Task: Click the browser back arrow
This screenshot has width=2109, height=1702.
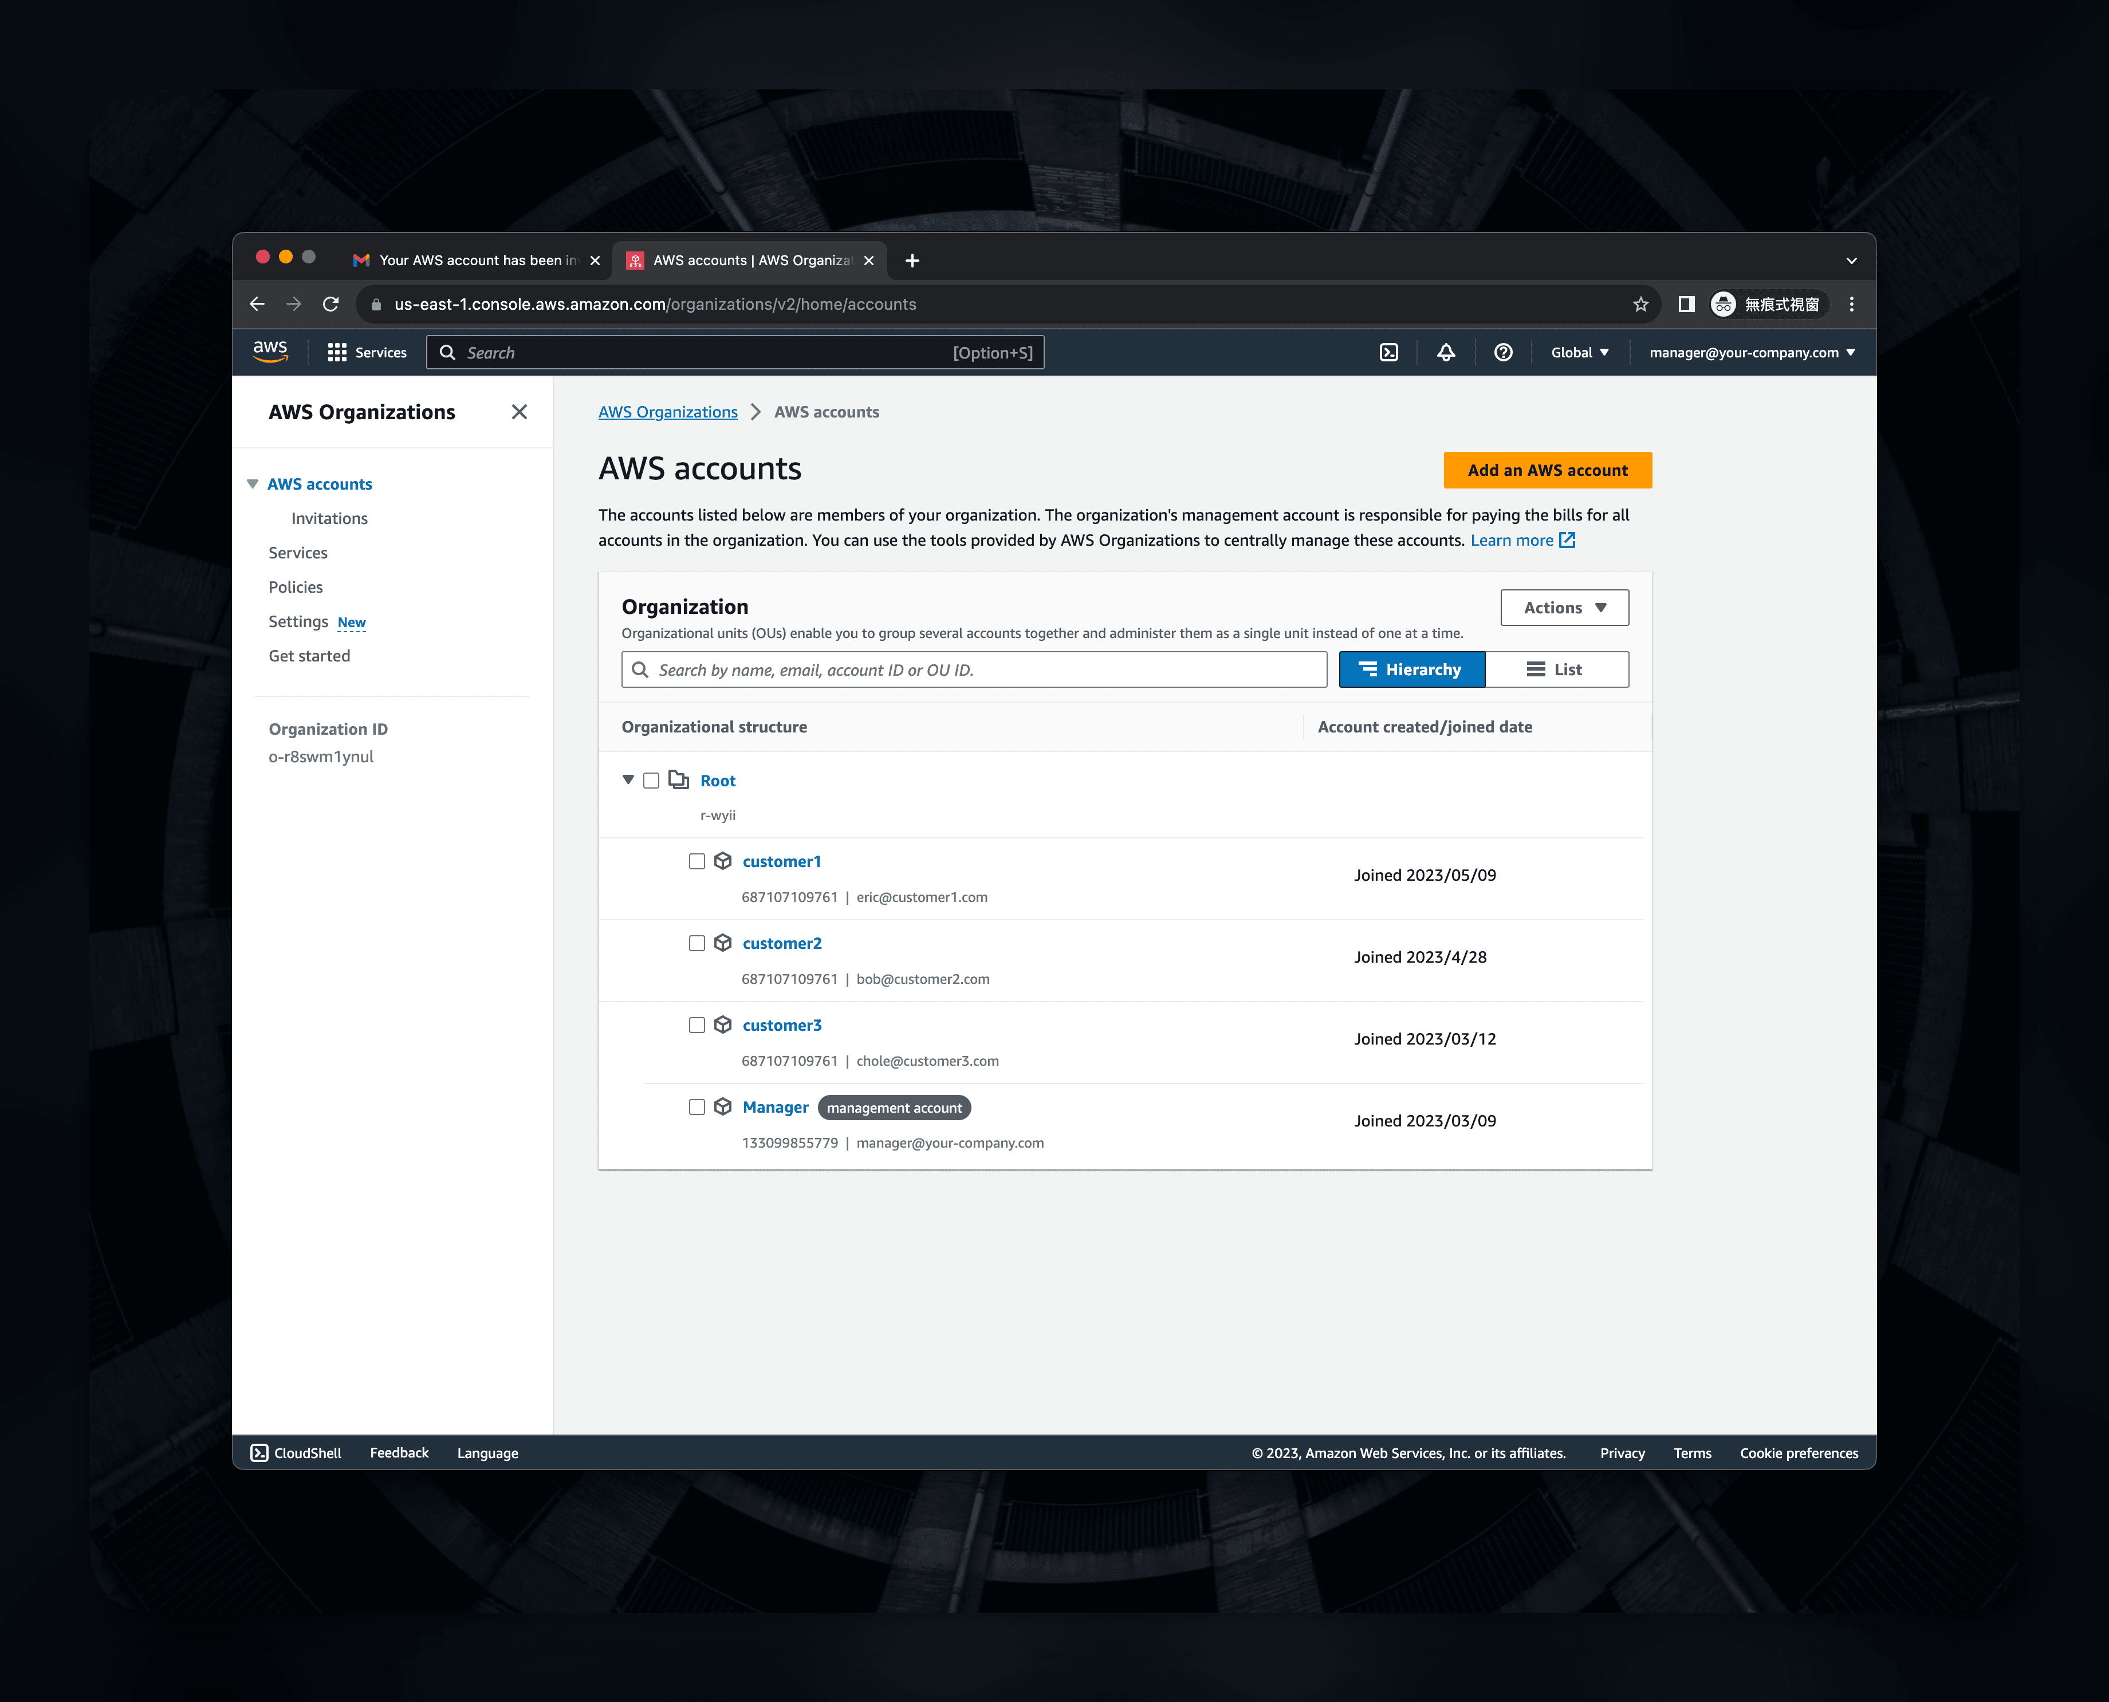Action: point(257,305)
